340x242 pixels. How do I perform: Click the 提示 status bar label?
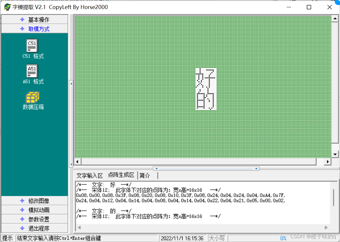point(8,238)
